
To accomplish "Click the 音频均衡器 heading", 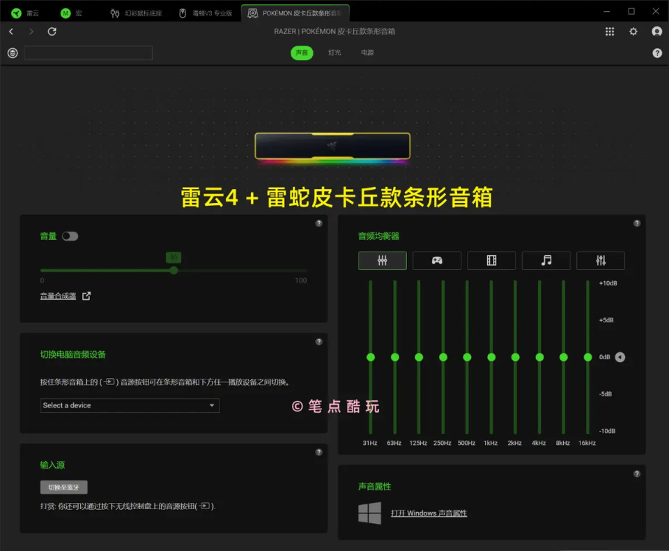I will [378, 236].
